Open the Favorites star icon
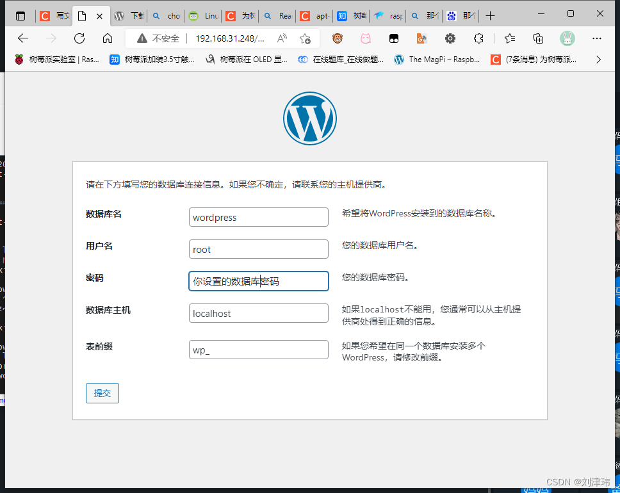 click(x=508, y=38)
